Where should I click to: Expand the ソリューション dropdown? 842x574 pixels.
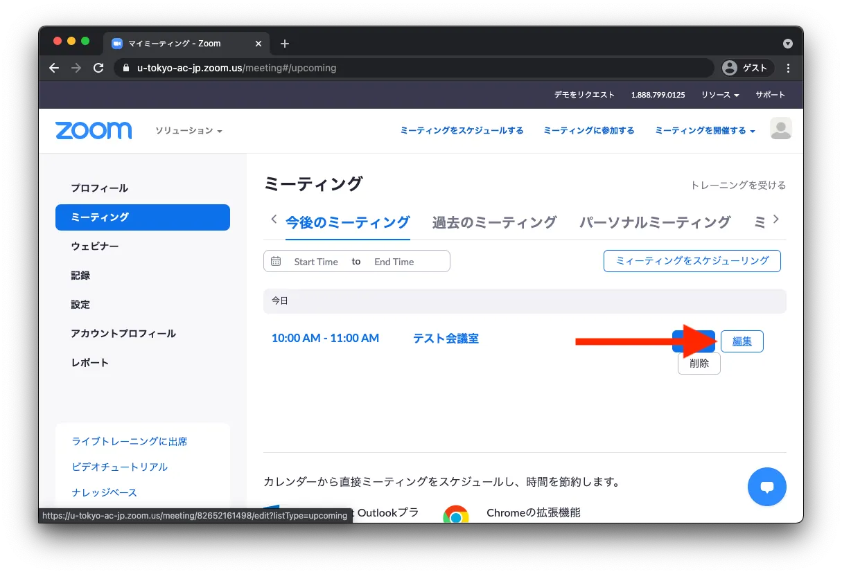(x=188, y=131)
